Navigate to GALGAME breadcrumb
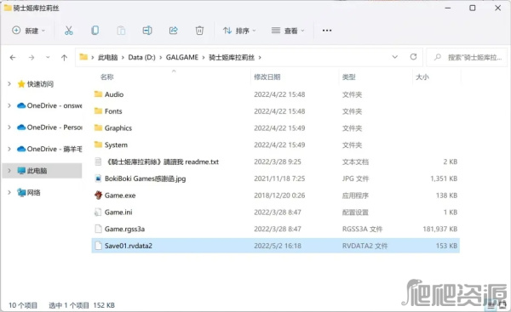 pyautogui.click(x=182, y=57)
